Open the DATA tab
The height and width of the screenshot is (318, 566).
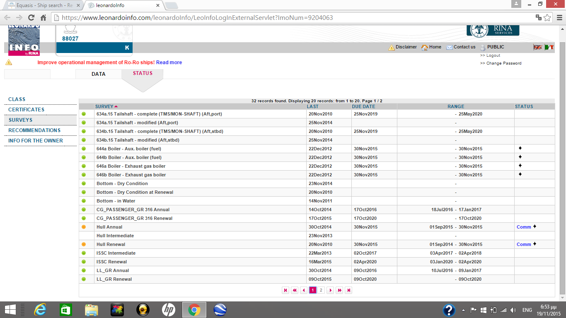point(99,74)
